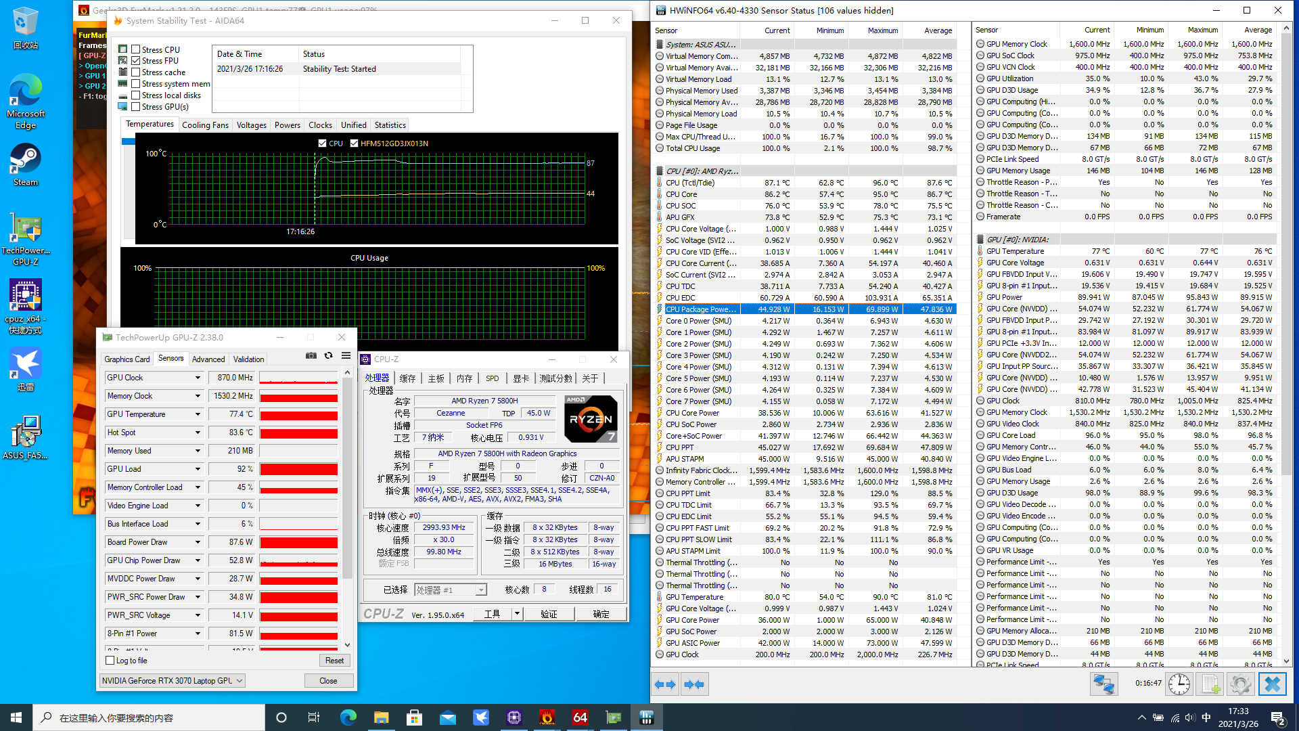This screenshot has height=731, width=1299.
Task: Expand the NVIDIA GeForce RTX 3070 selector
Action: click(240, 681)
